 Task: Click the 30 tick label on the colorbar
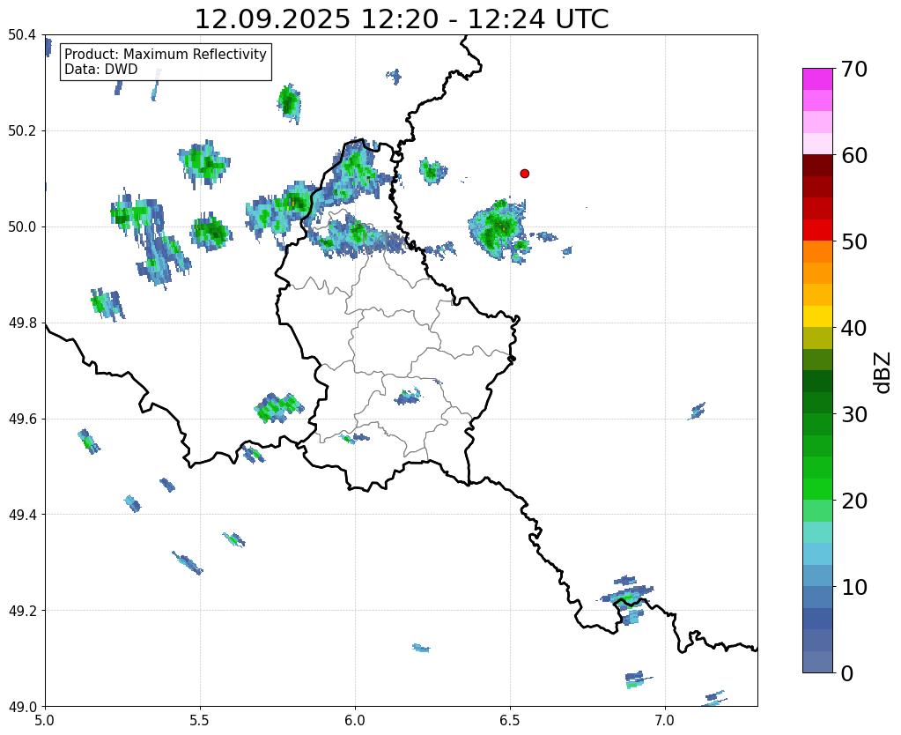853,414
